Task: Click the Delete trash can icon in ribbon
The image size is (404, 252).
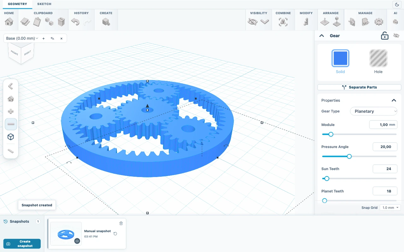Action: click(61, 22)
